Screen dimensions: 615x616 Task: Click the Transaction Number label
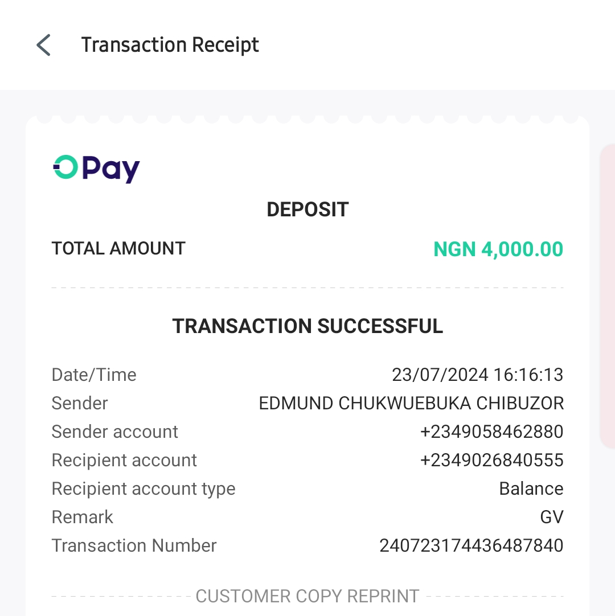point(134,545)
